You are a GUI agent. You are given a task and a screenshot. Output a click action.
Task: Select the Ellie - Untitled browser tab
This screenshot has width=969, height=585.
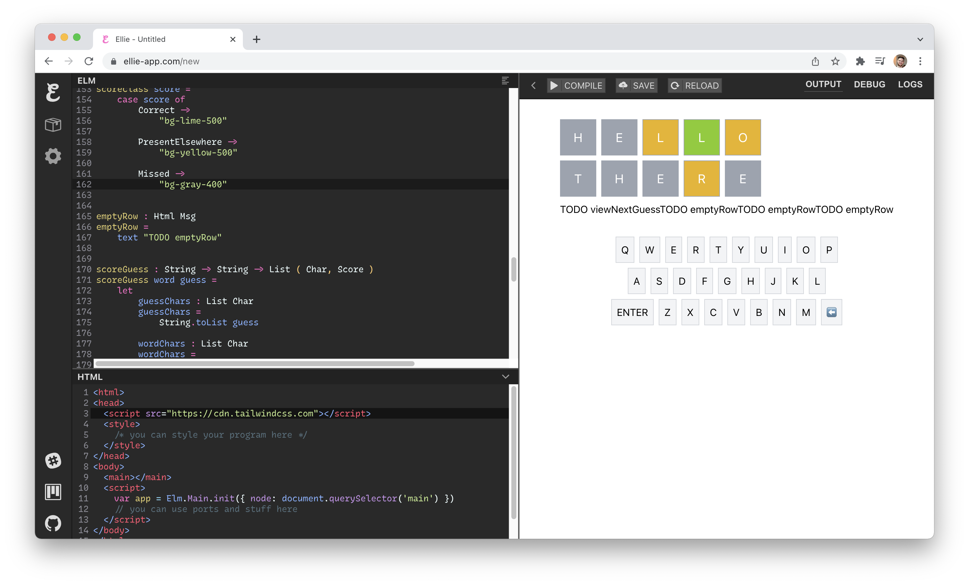tap(168, 39)
